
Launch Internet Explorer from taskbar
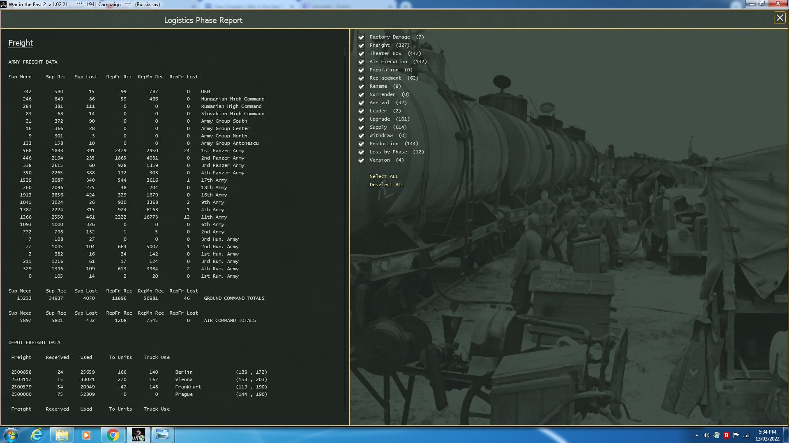point(37,435)
